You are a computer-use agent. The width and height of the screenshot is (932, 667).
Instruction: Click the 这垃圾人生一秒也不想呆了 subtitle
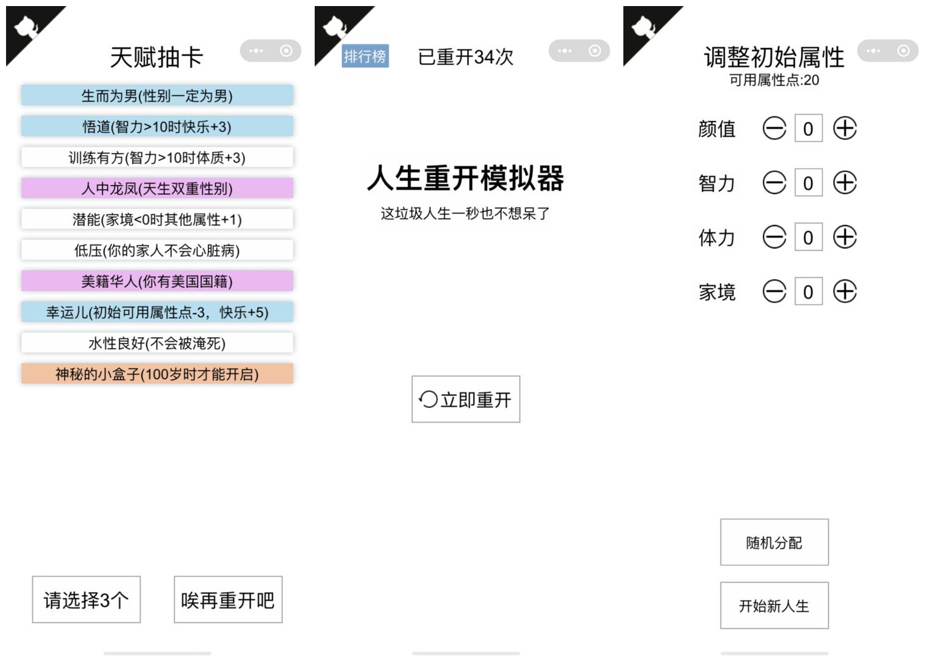pos(466,213)
